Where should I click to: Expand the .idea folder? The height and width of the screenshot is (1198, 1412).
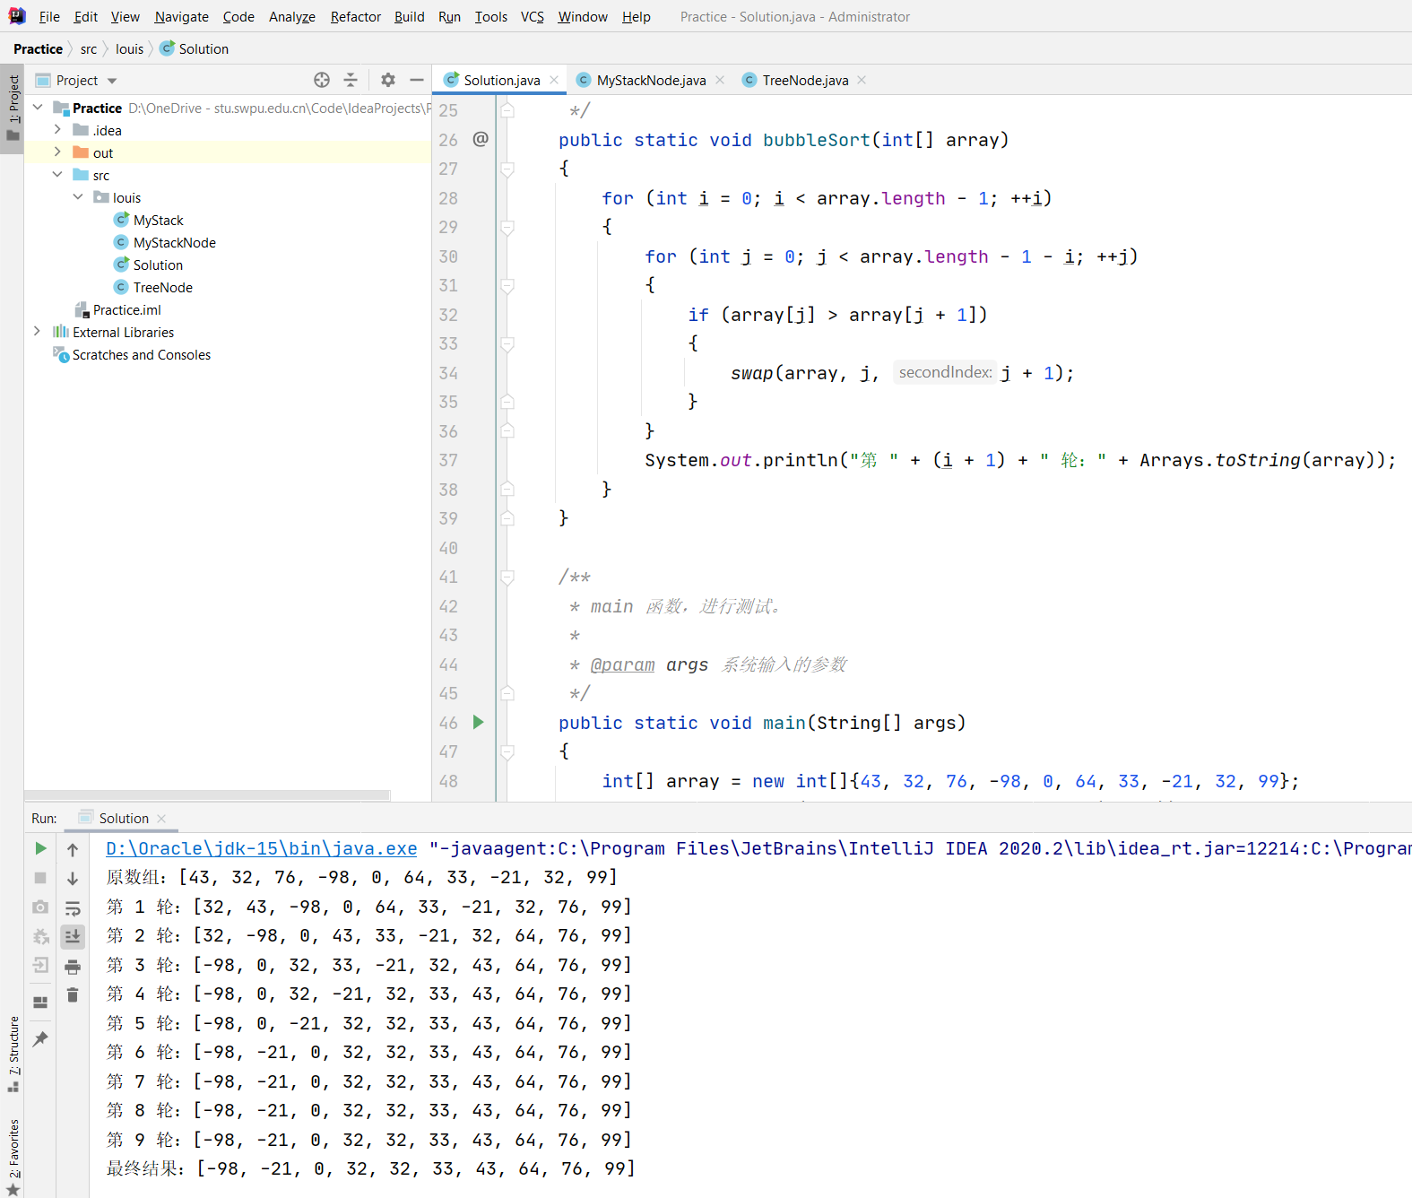tap(57, 130)
